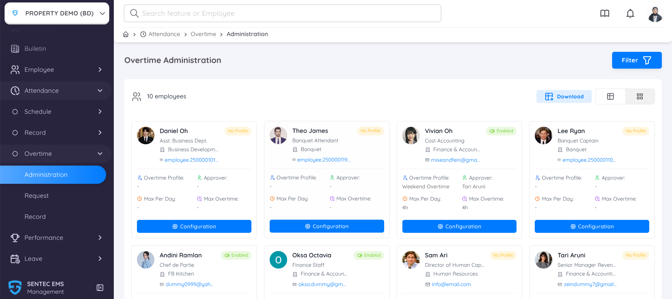Switch to grid card view

point(640,97)
